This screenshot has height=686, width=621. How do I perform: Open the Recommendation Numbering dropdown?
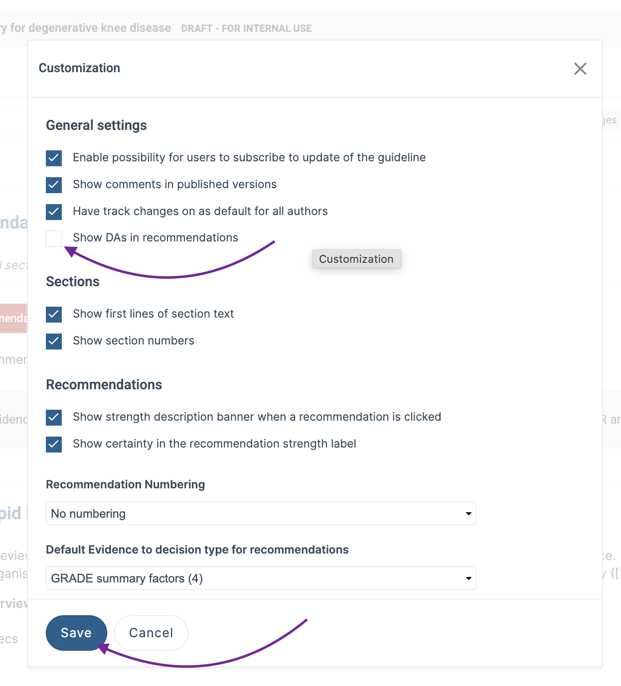[x=261, y=513]
